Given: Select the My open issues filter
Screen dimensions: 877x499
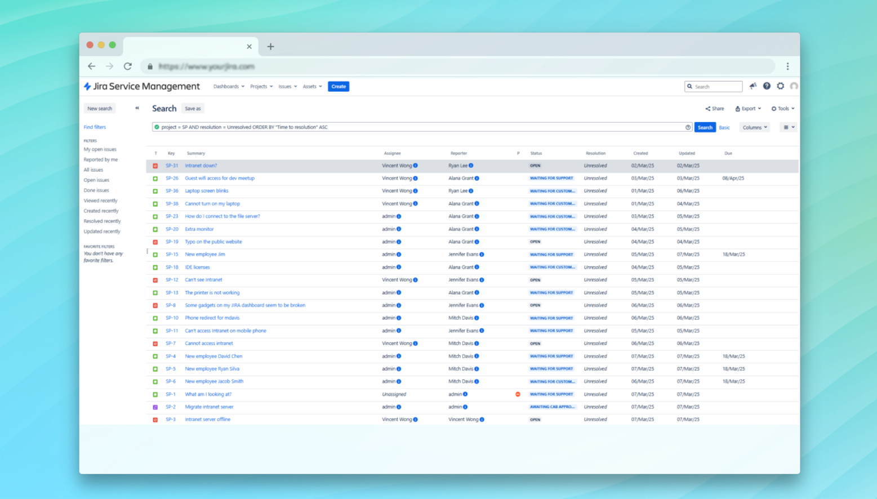Looking at the screenshot, I should (x=100, y=149).
